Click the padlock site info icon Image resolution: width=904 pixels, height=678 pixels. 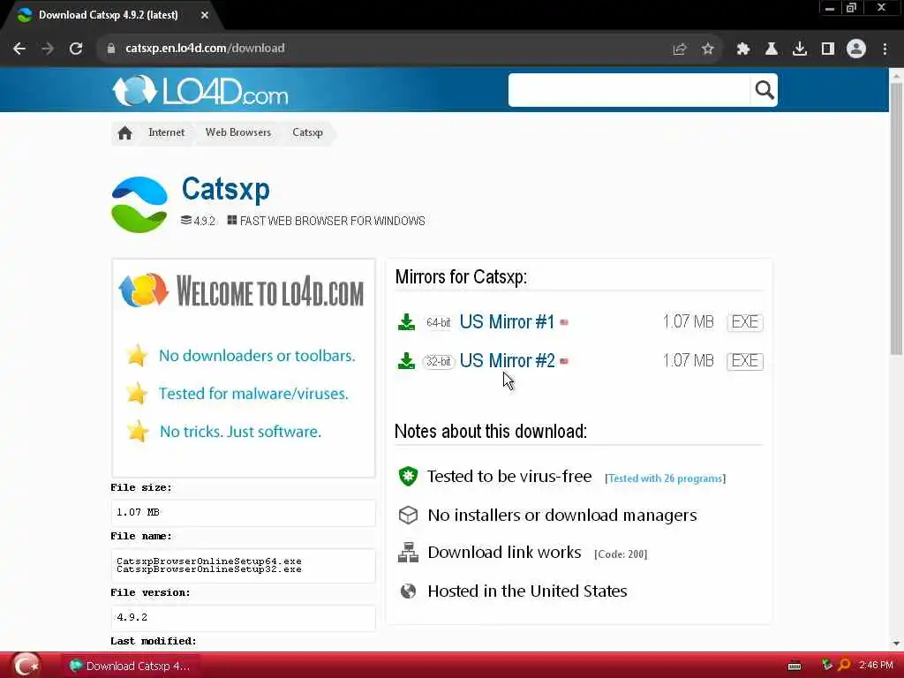111,49
